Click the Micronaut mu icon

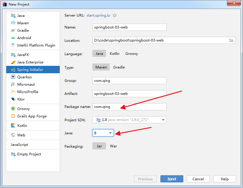pyautogui.click(x=13, y=85)
